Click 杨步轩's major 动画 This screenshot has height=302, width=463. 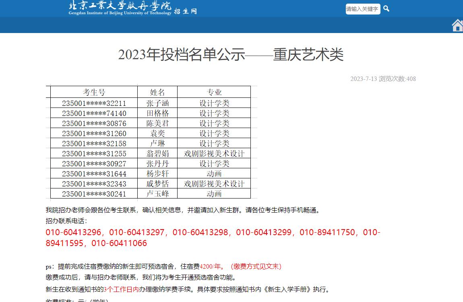[x=214, y=174]
